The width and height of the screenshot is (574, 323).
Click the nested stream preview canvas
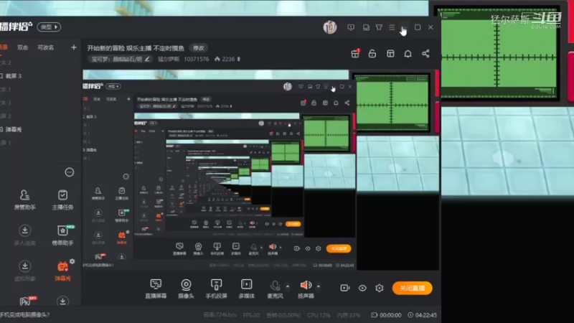click(261, 170)
